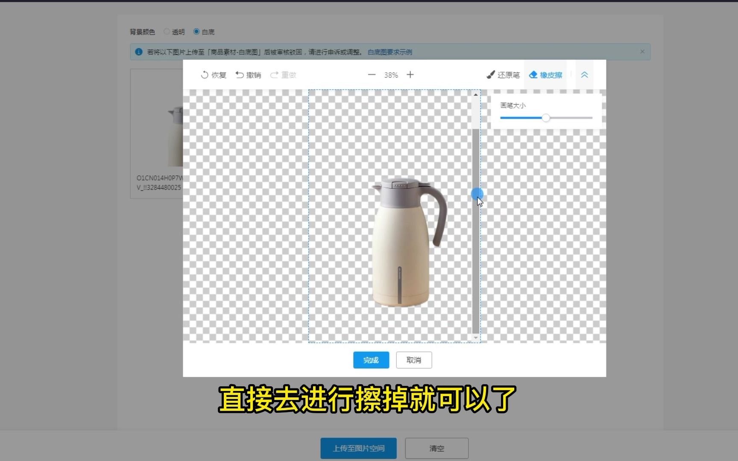Click the info icon in the notice banner

(x=138, y=51)
